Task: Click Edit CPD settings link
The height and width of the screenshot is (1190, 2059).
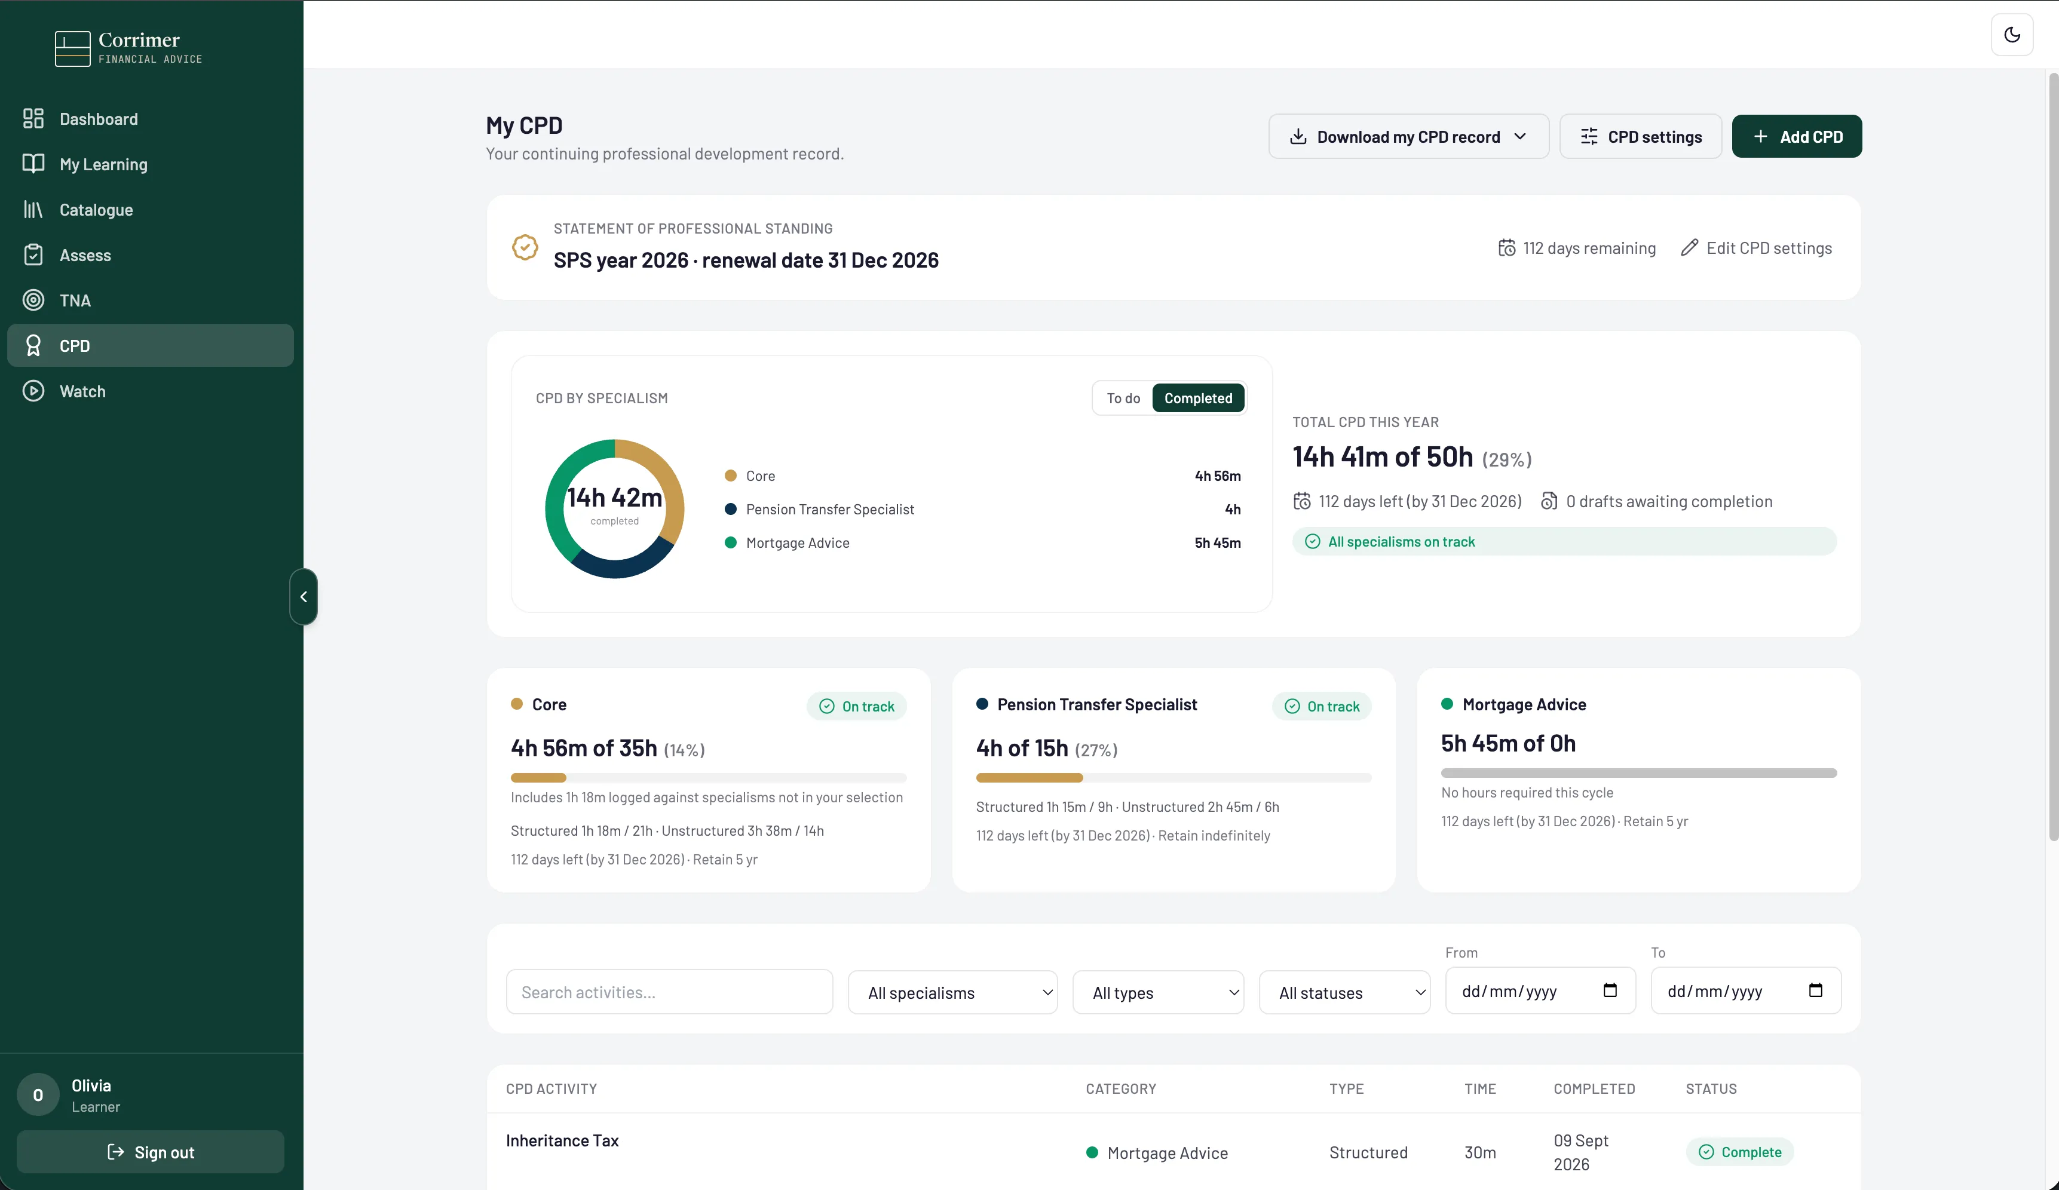Action: pyautogui.click(x=1756, y=247)
